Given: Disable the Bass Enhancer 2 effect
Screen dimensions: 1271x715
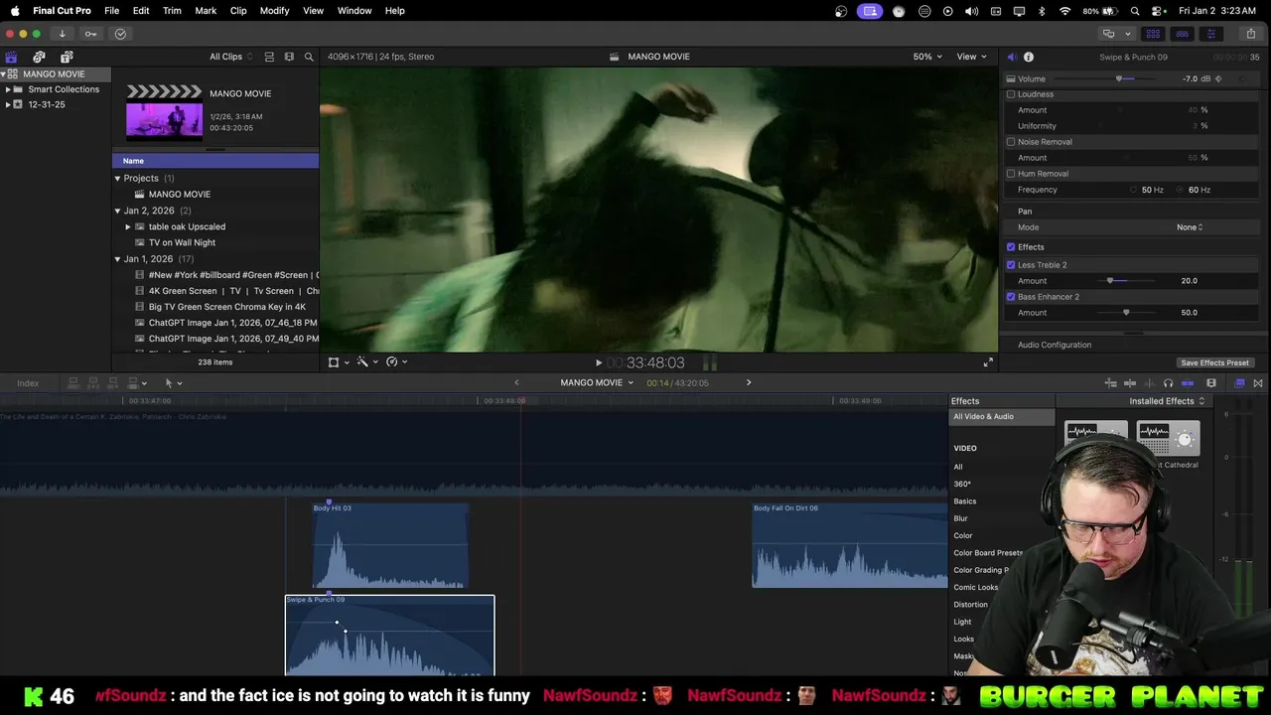Looking at the screenshot, I should (1011, 297).
